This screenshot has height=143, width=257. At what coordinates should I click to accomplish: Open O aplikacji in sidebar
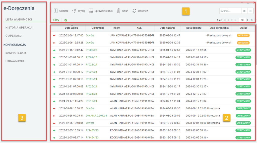(x=14, y=36)
